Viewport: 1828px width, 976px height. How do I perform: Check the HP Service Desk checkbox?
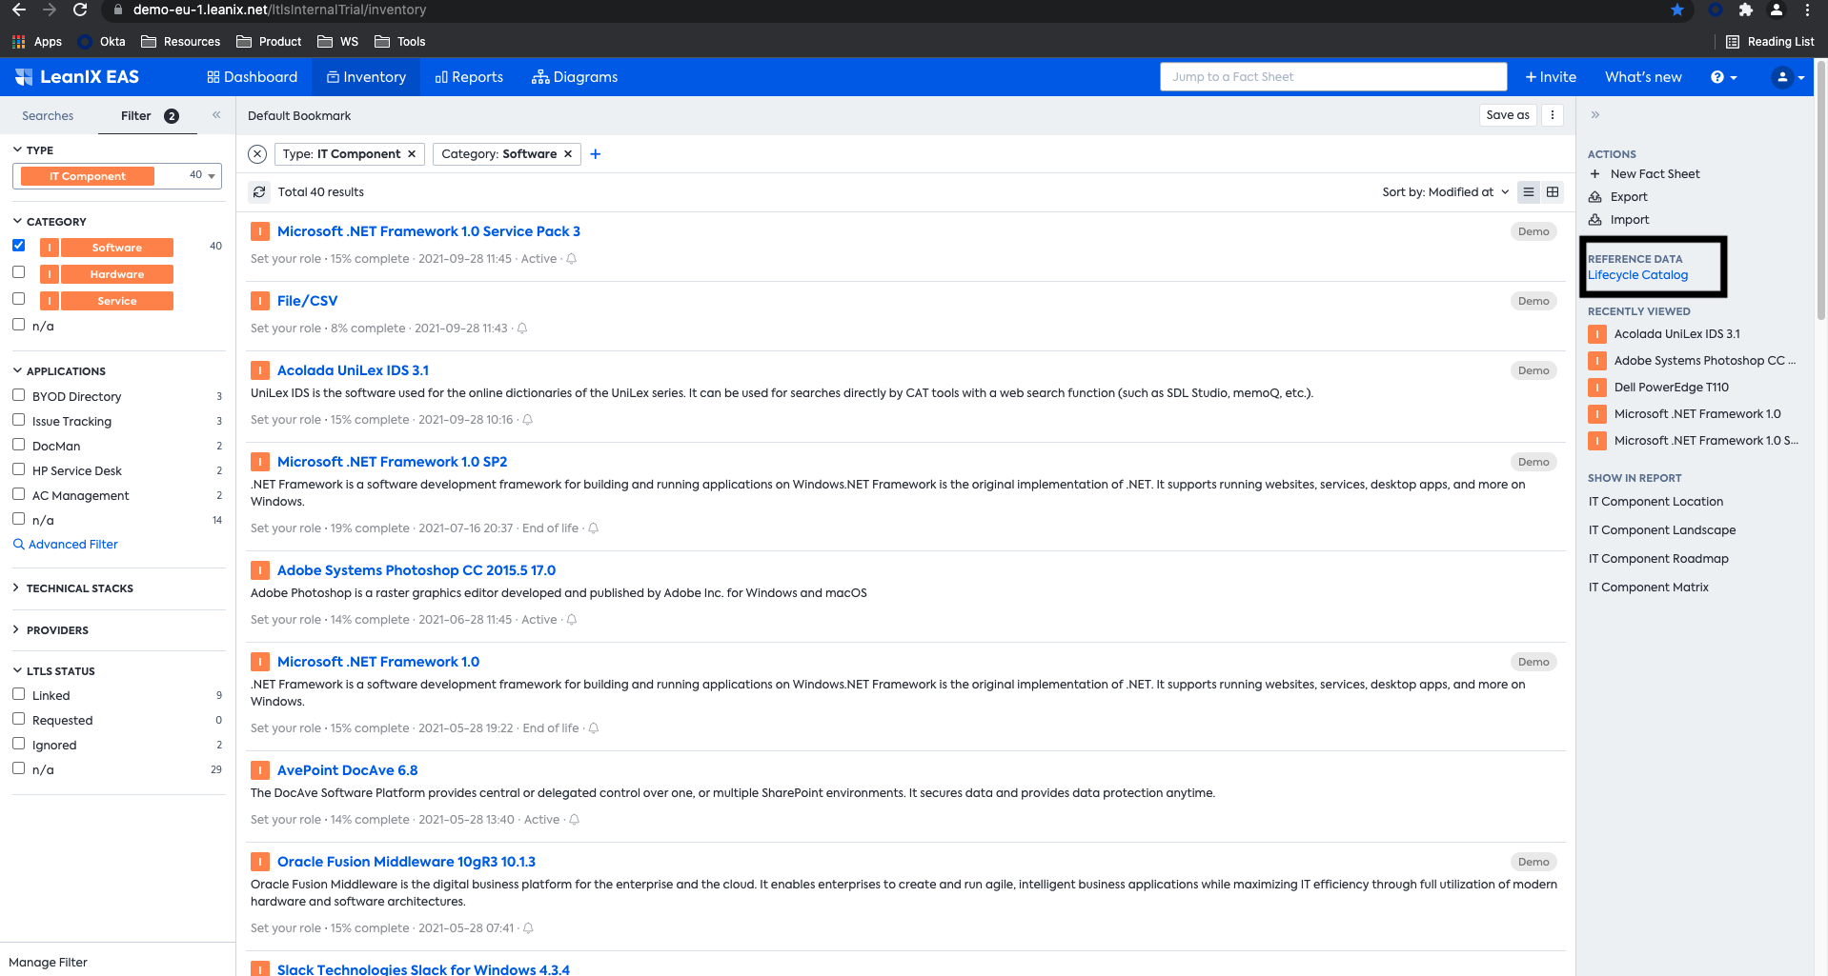[x=18, y=469]
